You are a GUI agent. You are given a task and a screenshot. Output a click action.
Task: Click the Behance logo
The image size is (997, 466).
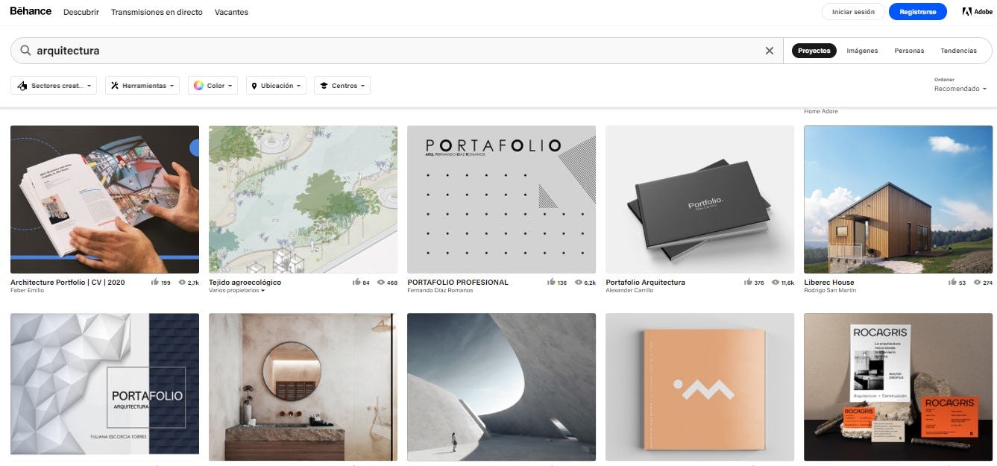tap(30, 11)
